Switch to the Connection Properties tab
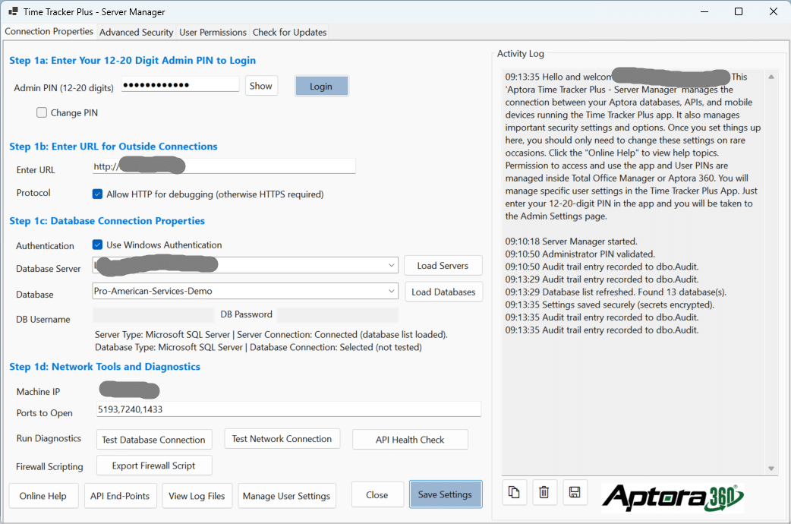The image size is (791, 524). click(x=49, y=31)
